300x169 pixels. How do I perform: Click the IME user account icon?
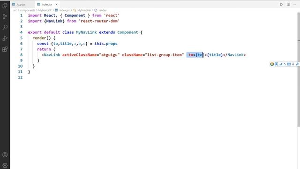[293, 64]
